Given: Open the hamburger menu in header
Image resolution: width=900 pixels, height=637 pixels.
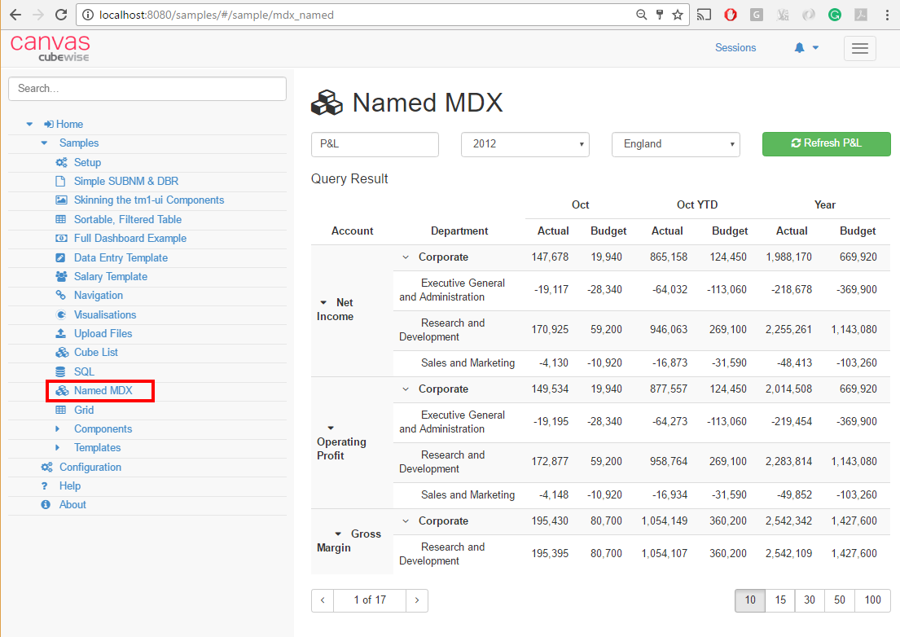Looking at the screenshot, I should 859,49.
